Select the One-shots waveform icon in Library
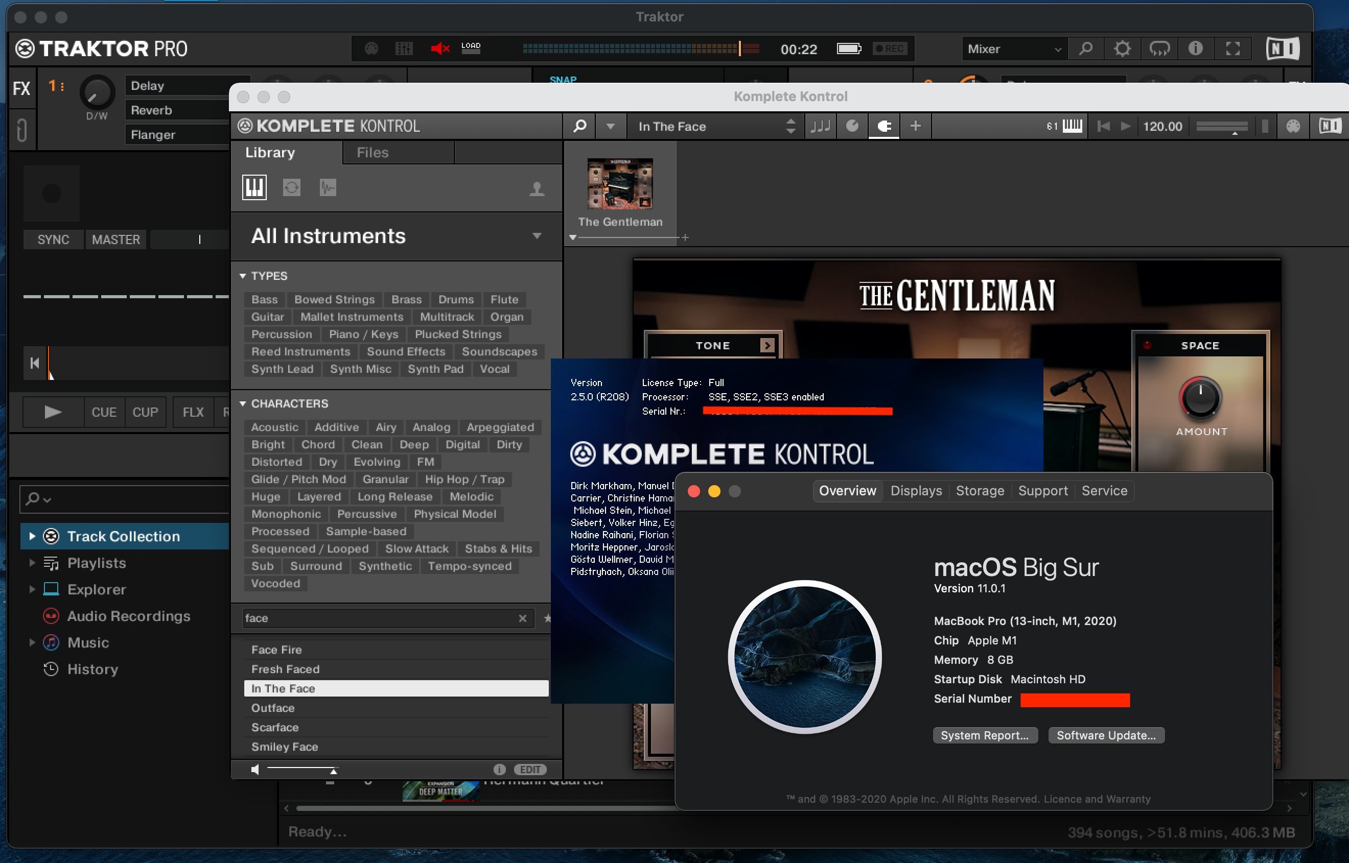The height and width of the screenshot is (863, 1349). point(328,187)
